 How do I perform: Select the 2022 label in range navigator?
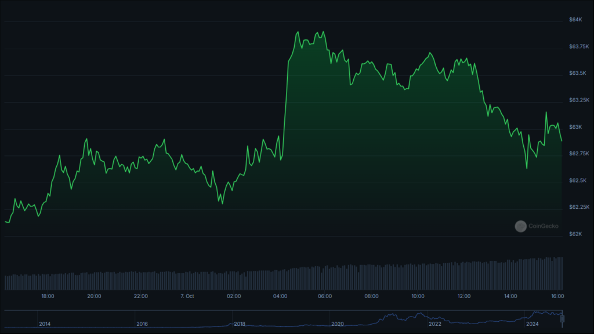pos(435,324)
